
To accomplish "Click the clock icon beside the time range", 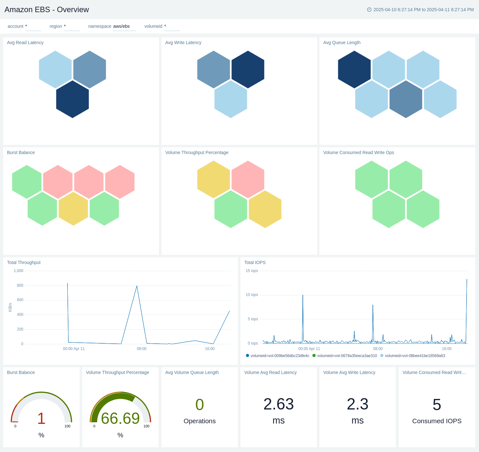I will (x=369, y=10).
